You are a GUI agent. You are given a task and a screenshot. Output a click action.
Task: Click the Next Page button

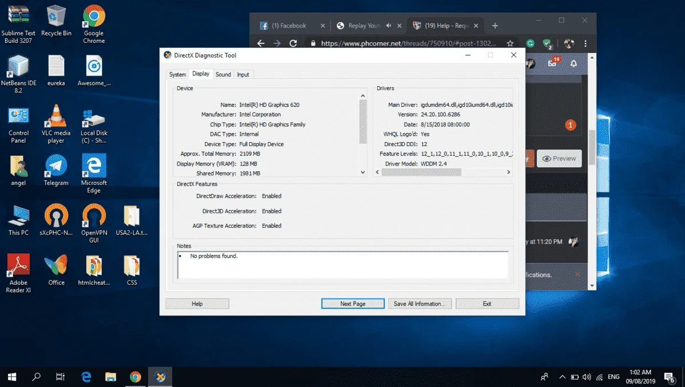pyautogui.click(x=353, y=304)
